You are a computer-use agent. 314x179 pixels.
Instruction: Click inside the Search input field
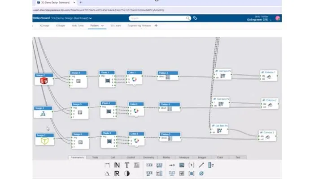pos(157,18)
